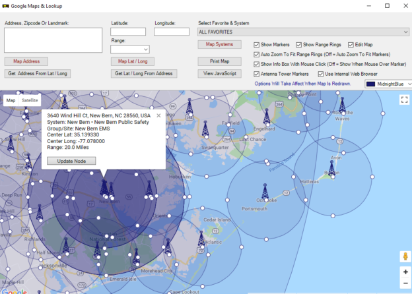This screenshot has width=412, height=294.
Task: Expand the Range dropdown list
Action: (x=130, y=49)
